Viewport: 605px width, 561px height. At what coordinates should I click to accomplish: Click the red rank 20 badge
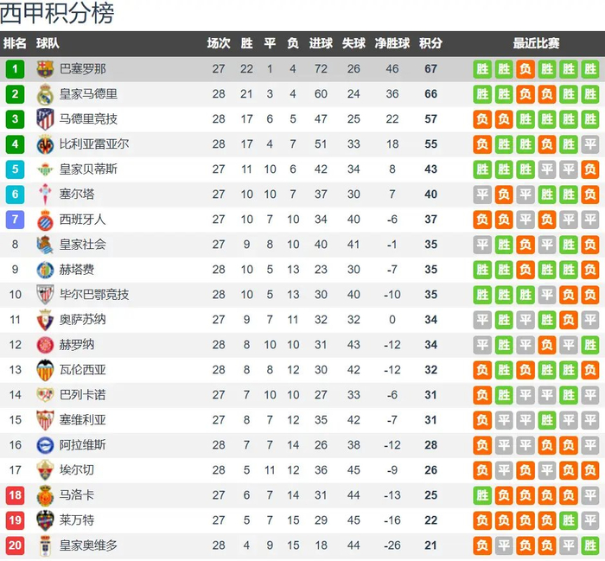coord(15,545)
